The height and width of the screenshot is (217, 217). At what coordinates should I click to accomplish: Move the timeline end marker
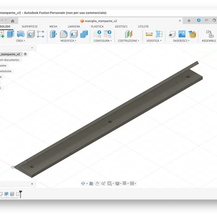click(x=21, y=194)
